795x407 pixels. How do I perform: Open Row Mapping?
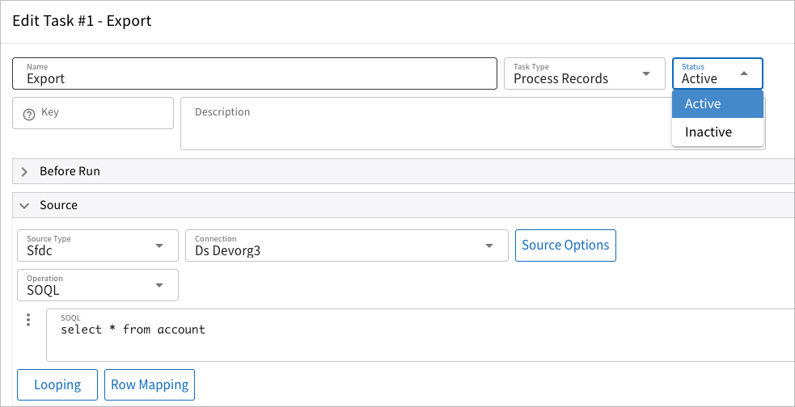click(150, 385)
